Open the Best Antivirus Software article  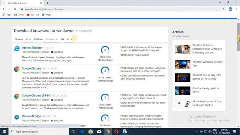click(x=207, y=49)
